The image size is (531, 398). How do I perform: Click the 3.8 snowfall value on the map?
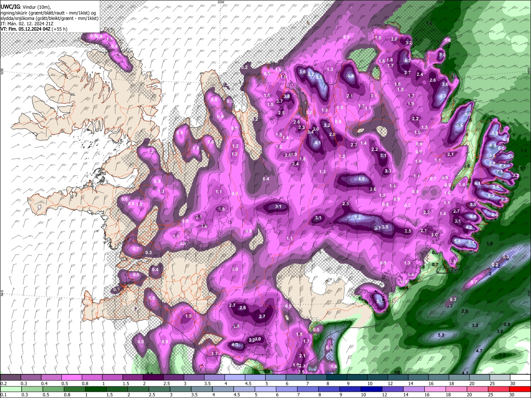pyautogui.click(x=286, y=96)
